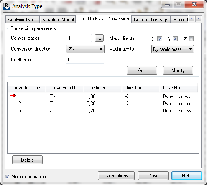Click the Robot PRO application icon in the title bar
The width and height of the screenshot is (207, 185).
point(7,6)
